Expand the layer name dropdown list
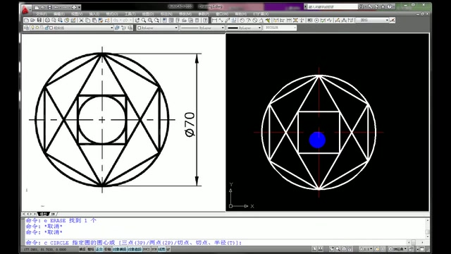This screenshot has height=254, width=451. pos(111,28)
